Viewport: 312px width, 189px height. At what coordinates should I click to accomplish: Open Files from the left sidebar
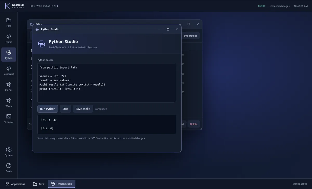pyautogui.click(x=9, y=22)
